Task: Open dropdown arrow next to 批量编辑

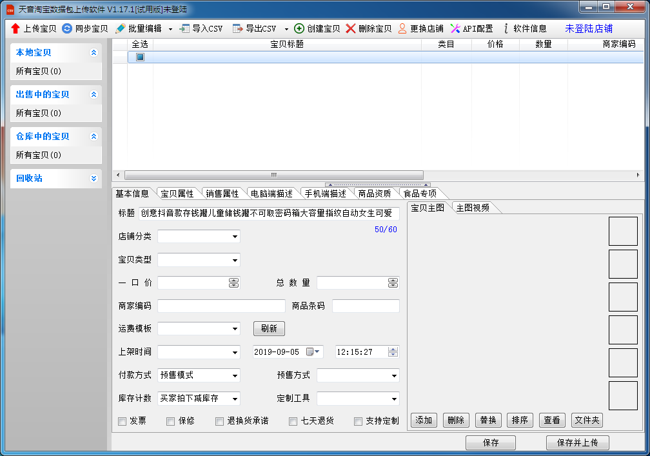Action: pos(170,29)
